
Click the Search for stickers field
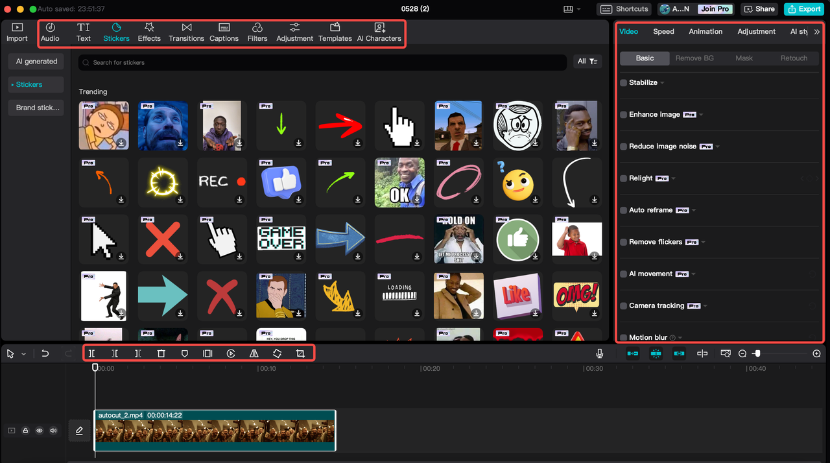click(x=322, y=62)
